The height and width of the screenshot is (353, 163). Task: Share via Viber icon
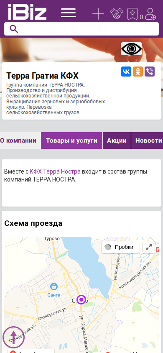150,72
